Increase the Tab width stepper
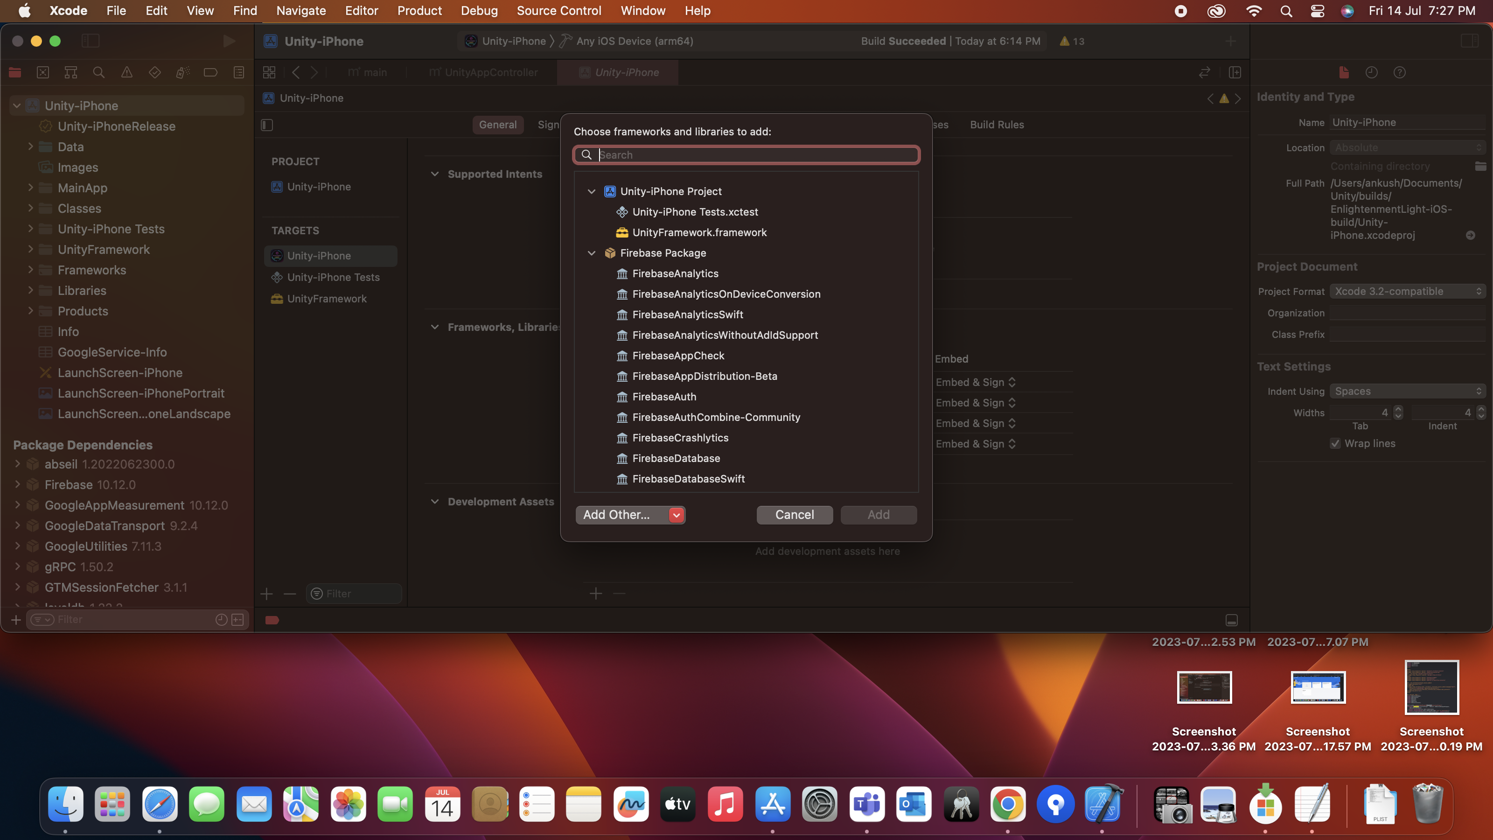 pyautogui.click(x=1398, y=409)
